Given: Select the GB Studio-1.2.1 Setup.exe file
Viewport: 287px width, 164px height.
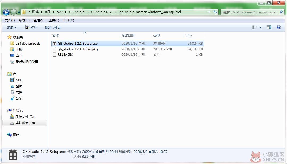Looking at the screenshot, I should (x=128, y=44).
